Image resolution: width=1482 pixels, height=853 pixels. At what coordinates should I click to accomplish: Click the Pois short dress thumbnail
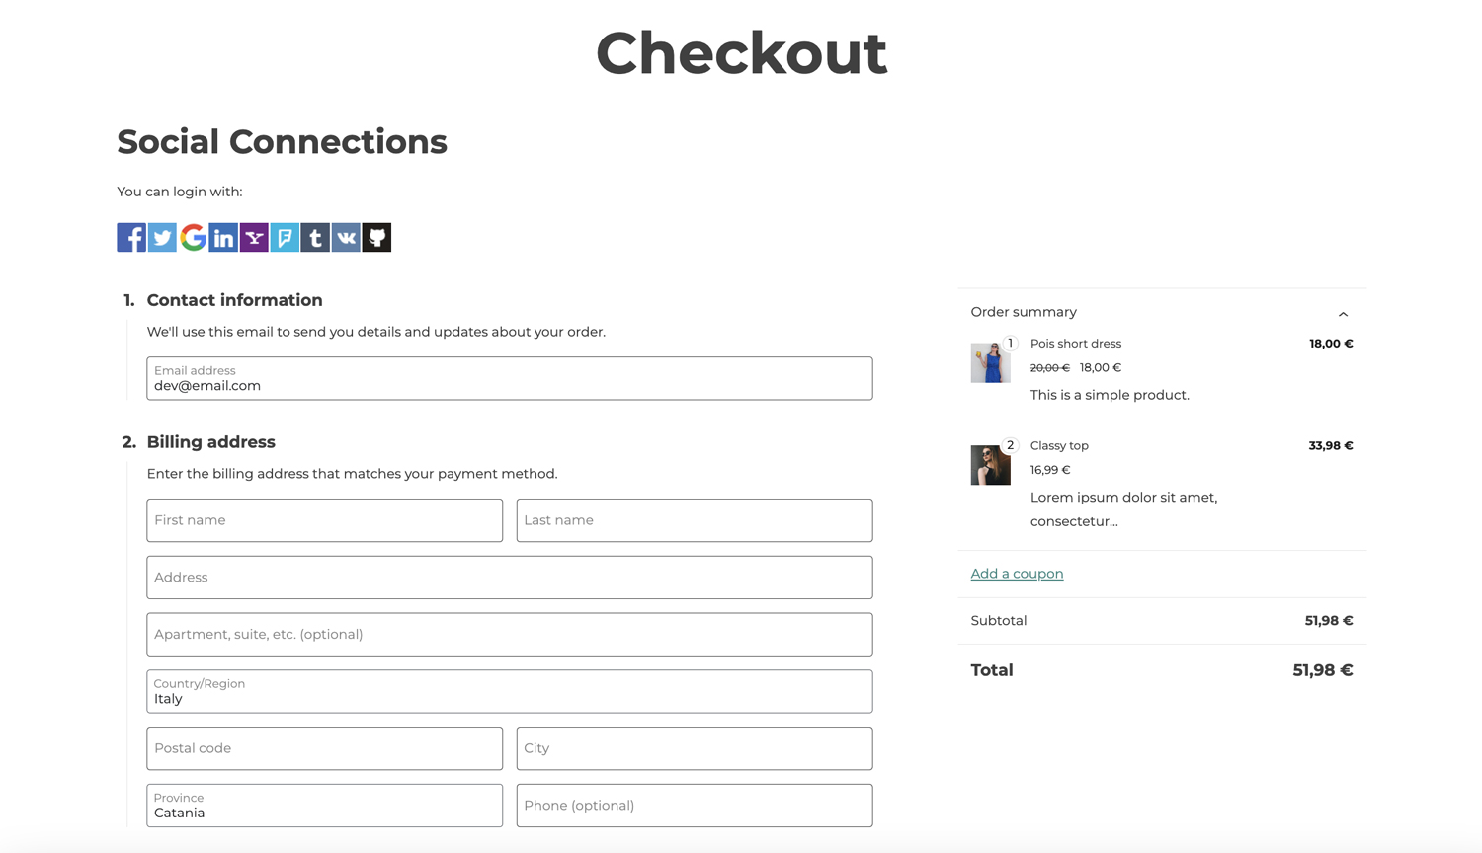tap(990, 363)
